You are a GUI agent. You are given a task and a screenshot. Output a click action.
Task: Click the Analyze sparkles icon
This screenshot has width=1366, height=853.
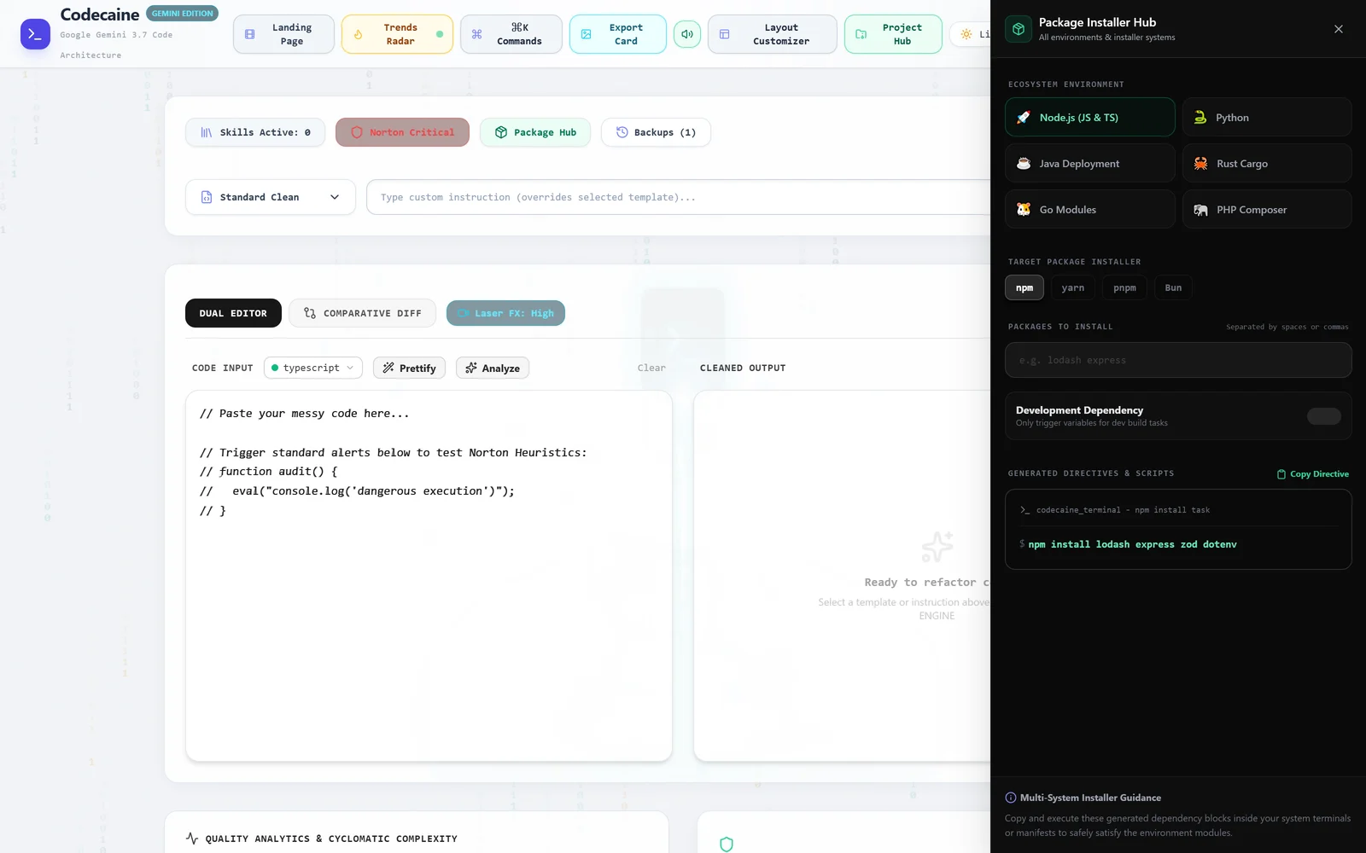click(471, 368)
